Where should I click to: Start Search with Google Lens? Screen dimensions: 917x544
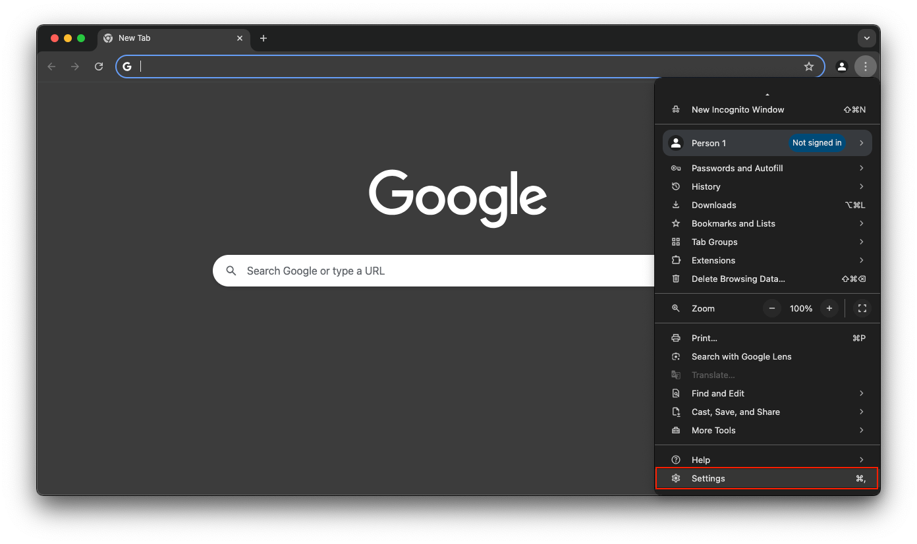coord(741,356)
